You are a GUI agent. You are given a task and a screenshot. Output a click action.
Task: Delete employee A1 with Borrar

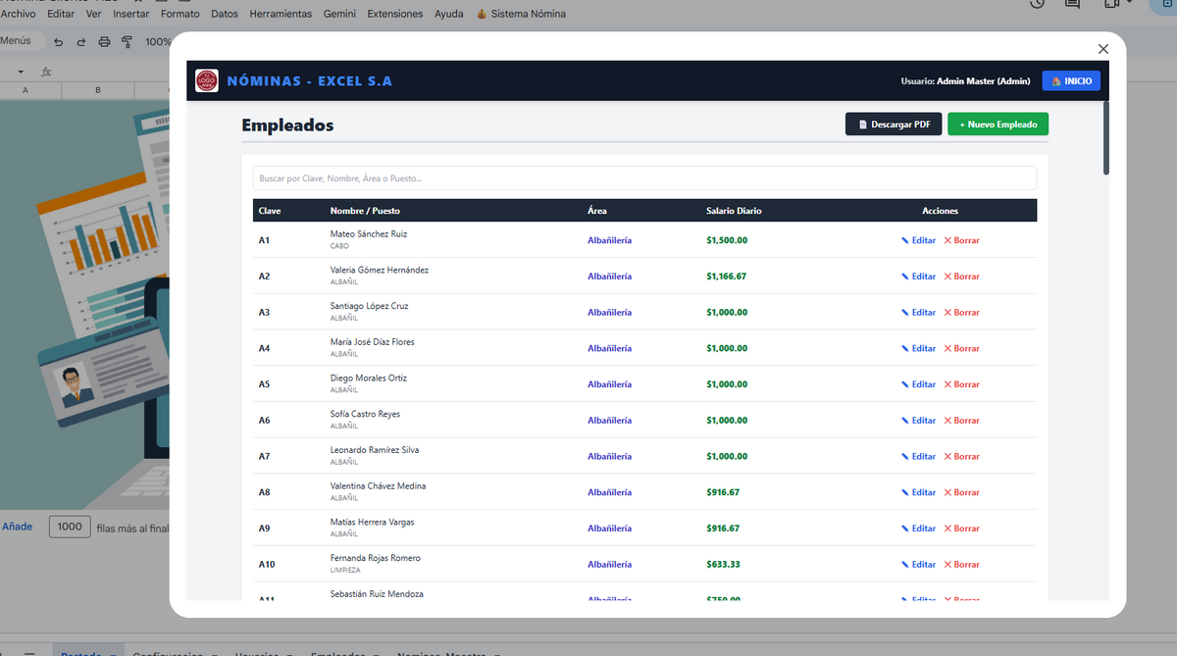click(961, 240)
